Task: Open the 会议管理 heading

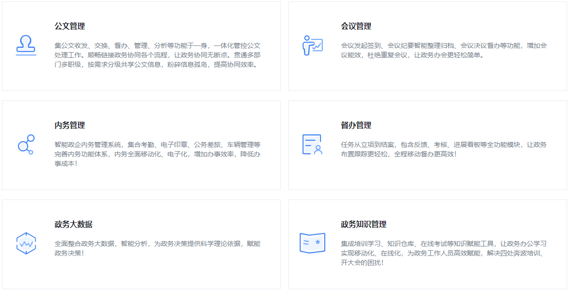Action: click(356, 26)
